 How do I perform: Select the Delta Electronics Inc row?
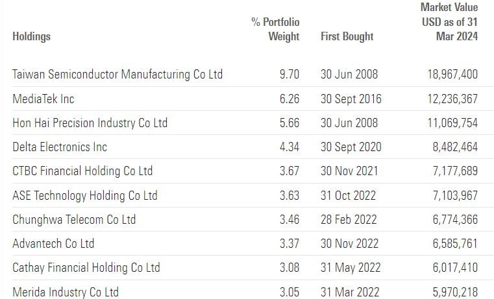60,147
